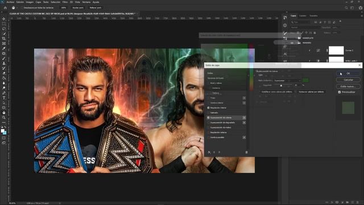Image resolution: width=364 pixels, height=205 pixels.
Task: Click Restaurar valores por defecto button
Action: 311,92
